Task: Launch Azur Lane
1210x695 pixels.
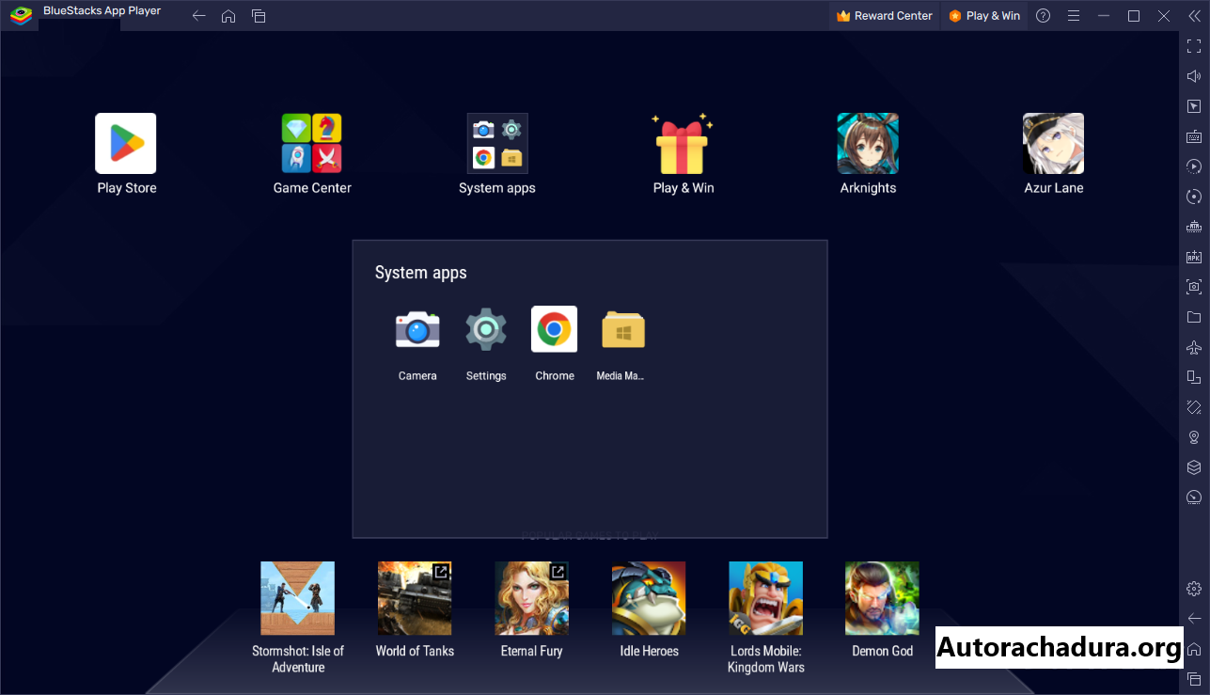Action: 1054,144
